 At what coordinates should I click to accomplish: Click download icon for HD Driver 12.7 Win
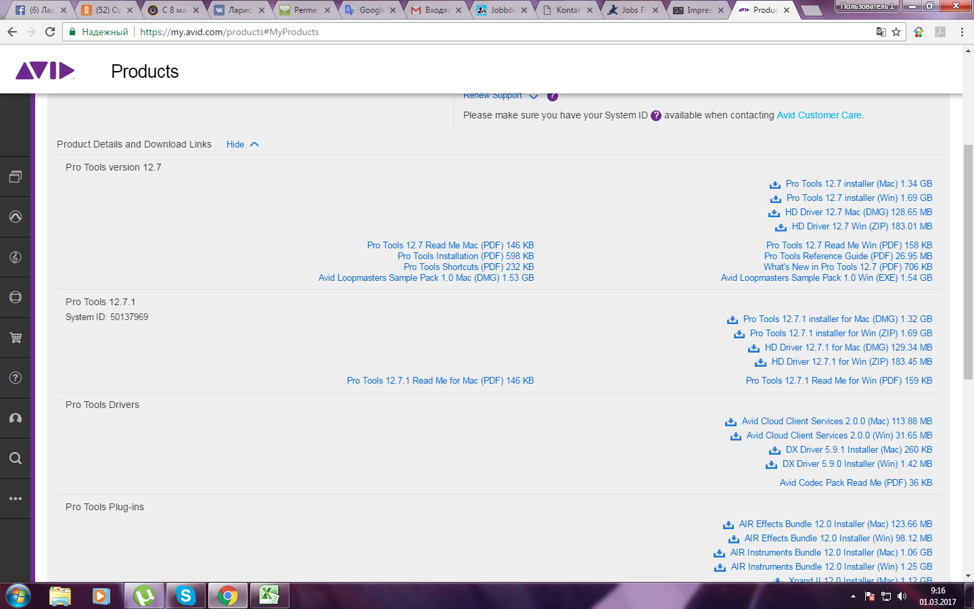pos(781,227)
